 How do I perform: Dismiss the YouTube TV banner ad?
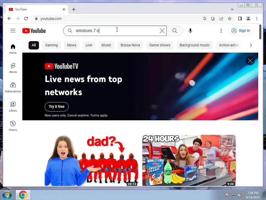[250, 61]
